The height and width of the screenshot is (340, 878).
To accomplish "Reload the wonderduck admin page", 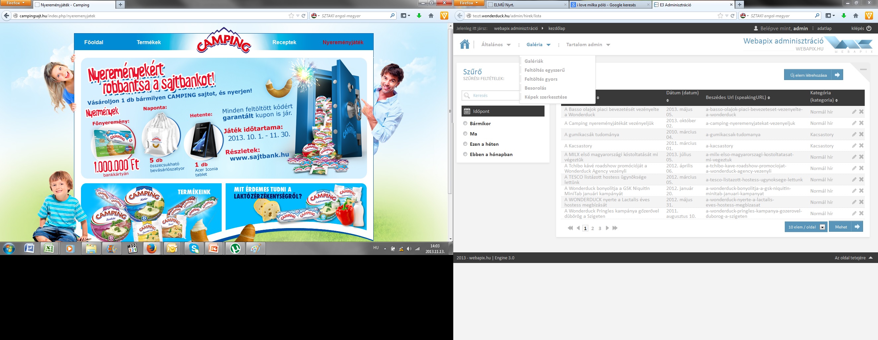I will [732, 16].
